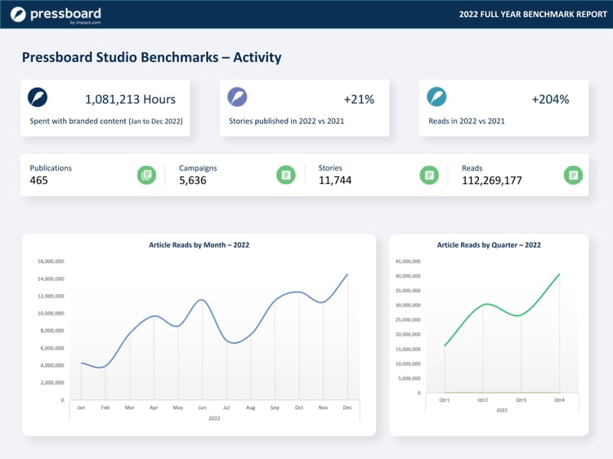Click the Pressboard feather logo icon
This screenshot has width=613, height=459.
click(18, 15)
